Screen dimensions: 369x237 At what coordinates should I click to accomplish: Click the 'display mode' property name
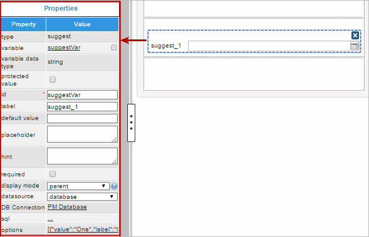pyautogui.click(x=20, y=186)
